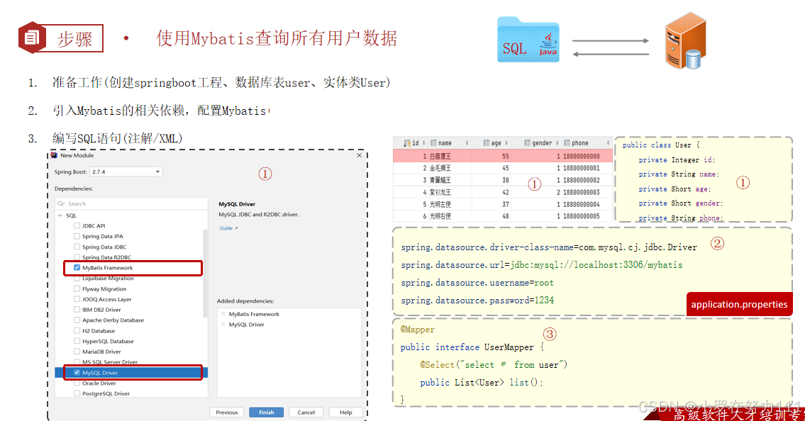Image resolution: width=805 pixels, height=421 pixels.
Task: Click the spring.datasource.url property line
Action: tap(542, 265)
